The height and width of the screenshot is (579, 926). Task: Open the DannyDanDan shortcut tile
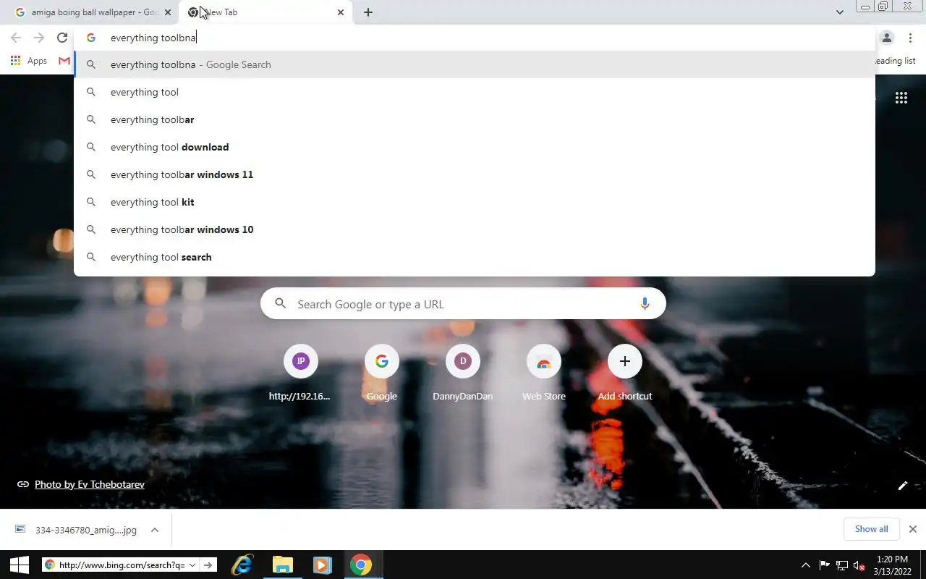click(463, 373)
